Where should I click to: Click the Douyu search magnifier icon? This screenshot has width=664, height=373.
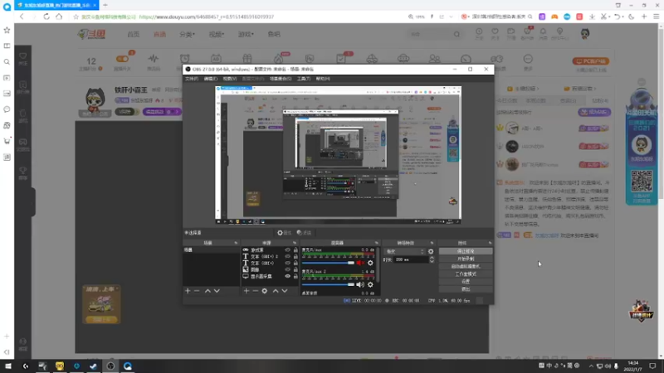[x=456, y=34]
